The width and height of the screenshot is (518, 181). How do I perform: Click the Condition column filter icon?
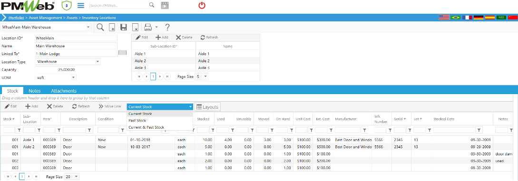pos(123,130)
